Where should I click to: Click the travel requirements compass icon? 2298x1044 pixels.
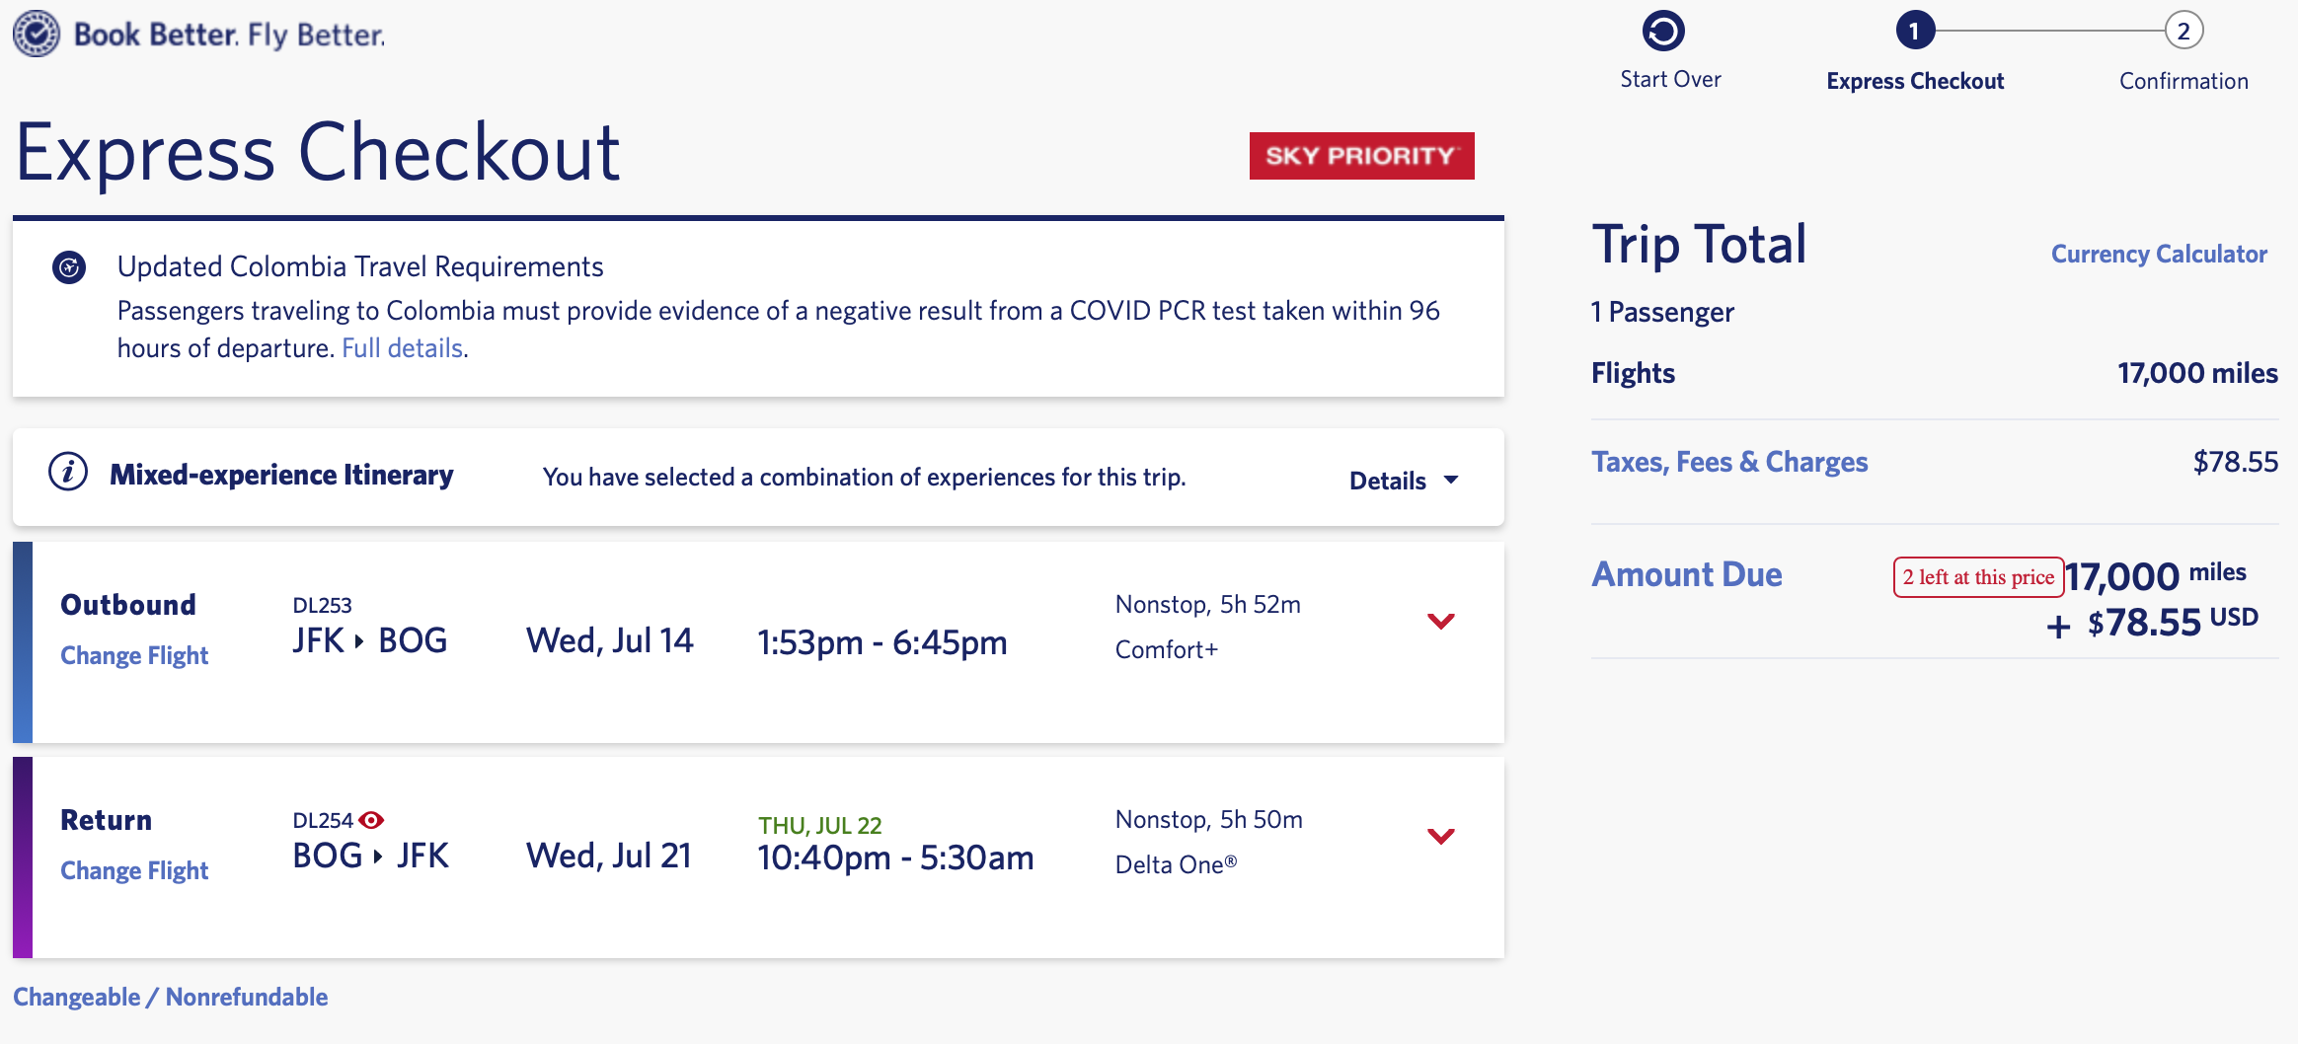click(67, 266)
